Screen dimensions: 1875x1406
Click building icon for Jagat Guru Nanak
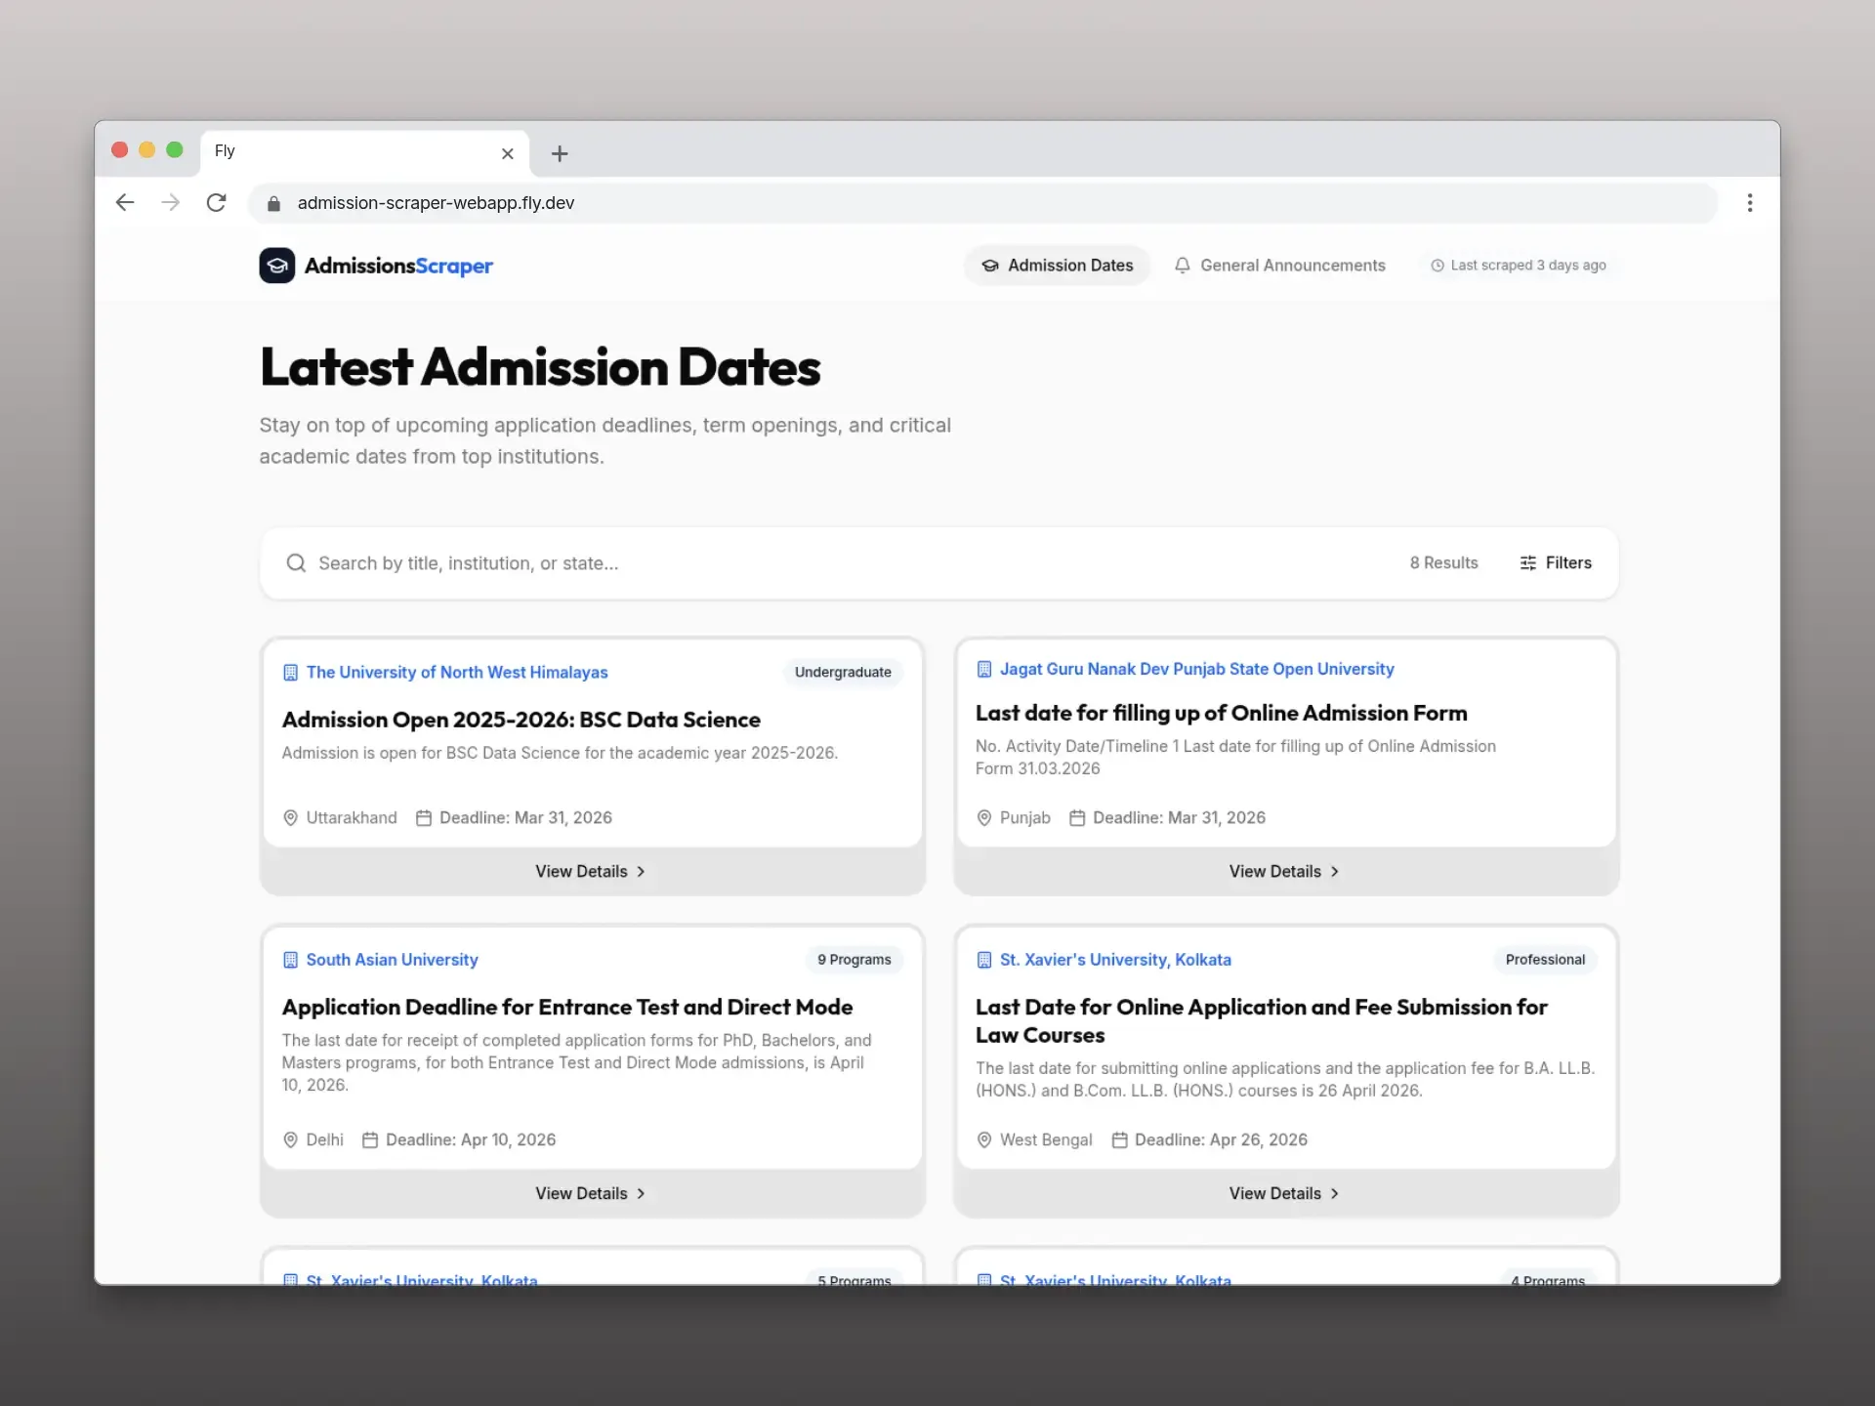pos(984,670)
